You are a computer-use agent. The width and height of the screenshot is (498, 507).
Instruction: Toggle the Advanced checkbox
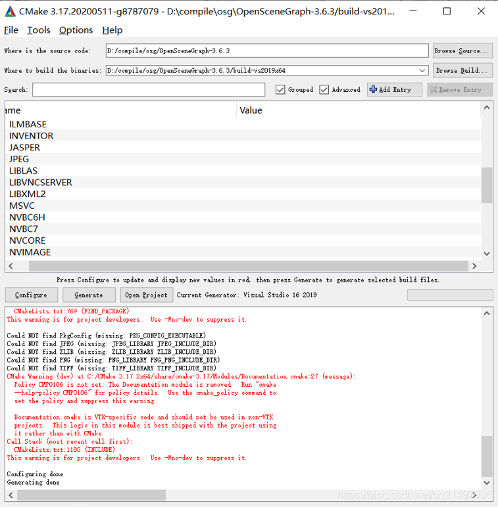coord(324,89)
